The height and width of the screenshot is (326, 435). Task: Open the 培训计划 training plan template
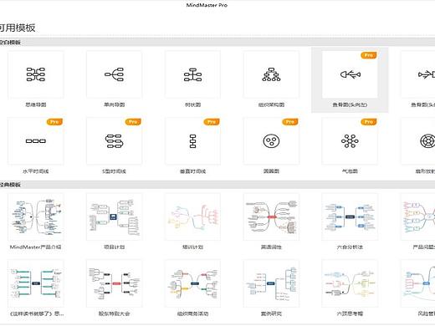[192, 216]
